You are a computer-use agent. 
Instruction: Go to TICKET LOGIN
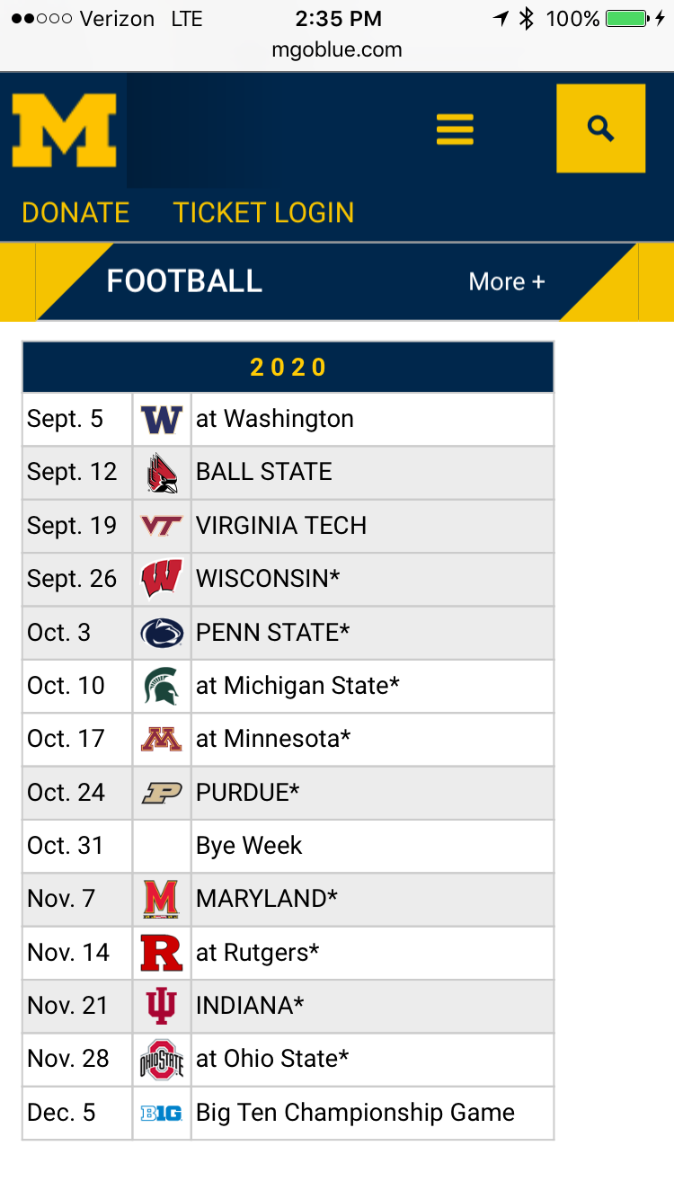263,213
